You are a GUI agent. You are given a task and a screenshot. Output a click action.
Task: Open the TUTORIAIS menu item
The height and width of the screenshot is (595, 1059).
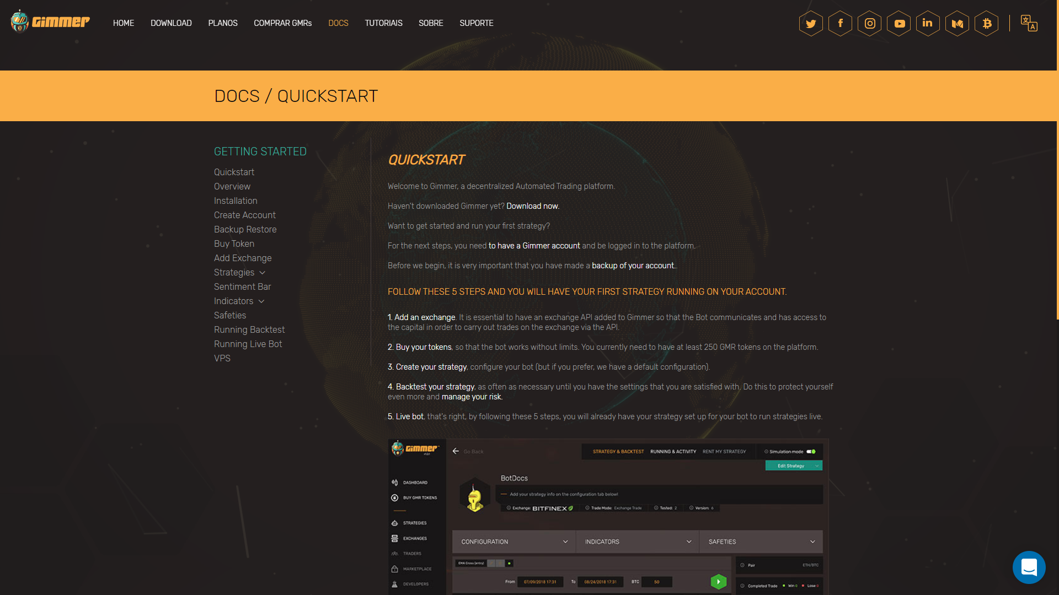coord(383,23)
